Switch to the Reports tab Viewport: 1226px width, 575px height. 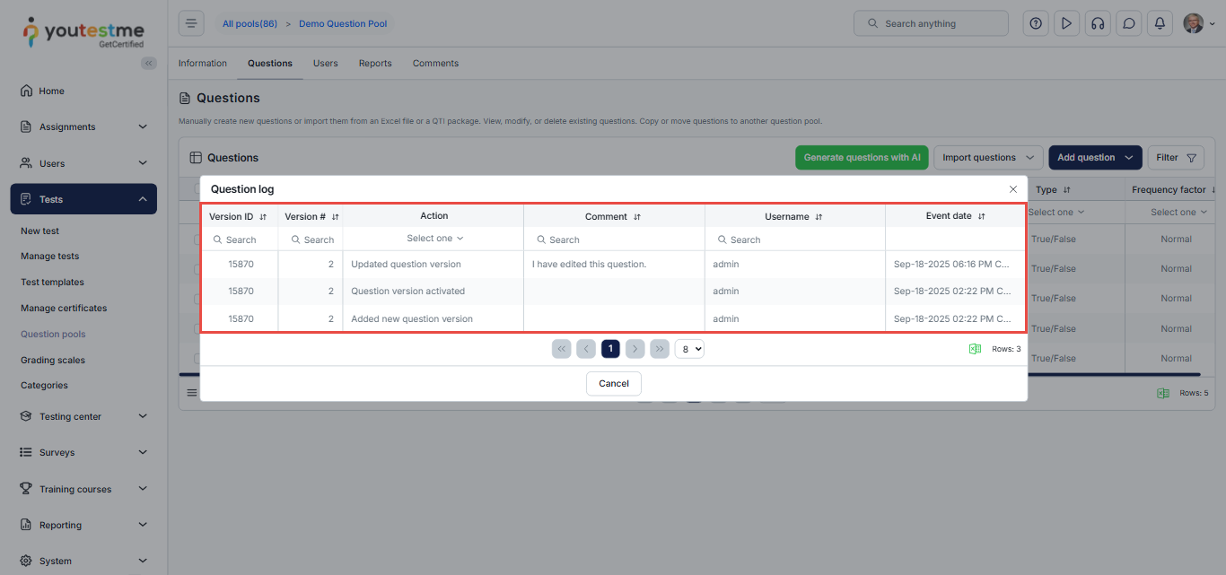(375, 64)
